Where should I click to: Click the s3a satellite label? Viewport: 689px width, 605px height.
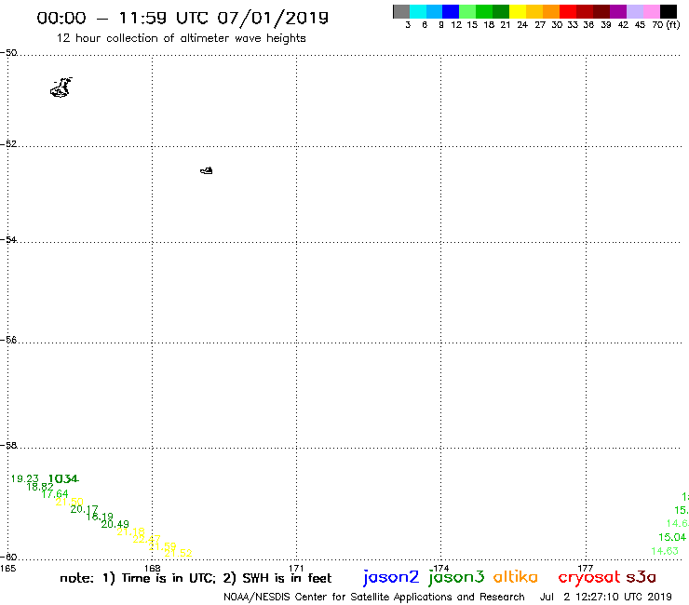pyautogui.click(x=641, y=577)
